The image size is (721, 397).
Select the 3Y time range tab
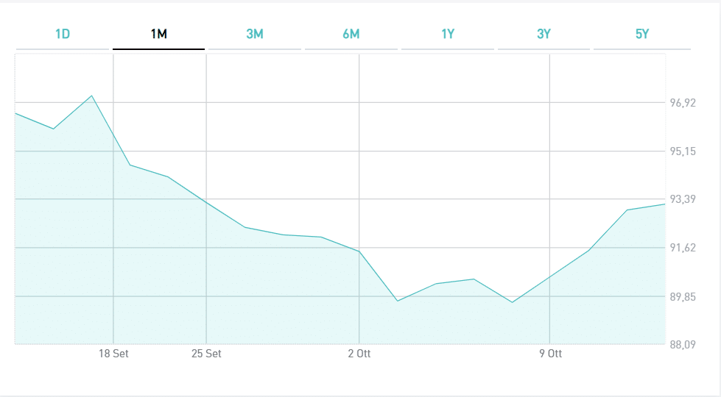[x=544, y=35]
